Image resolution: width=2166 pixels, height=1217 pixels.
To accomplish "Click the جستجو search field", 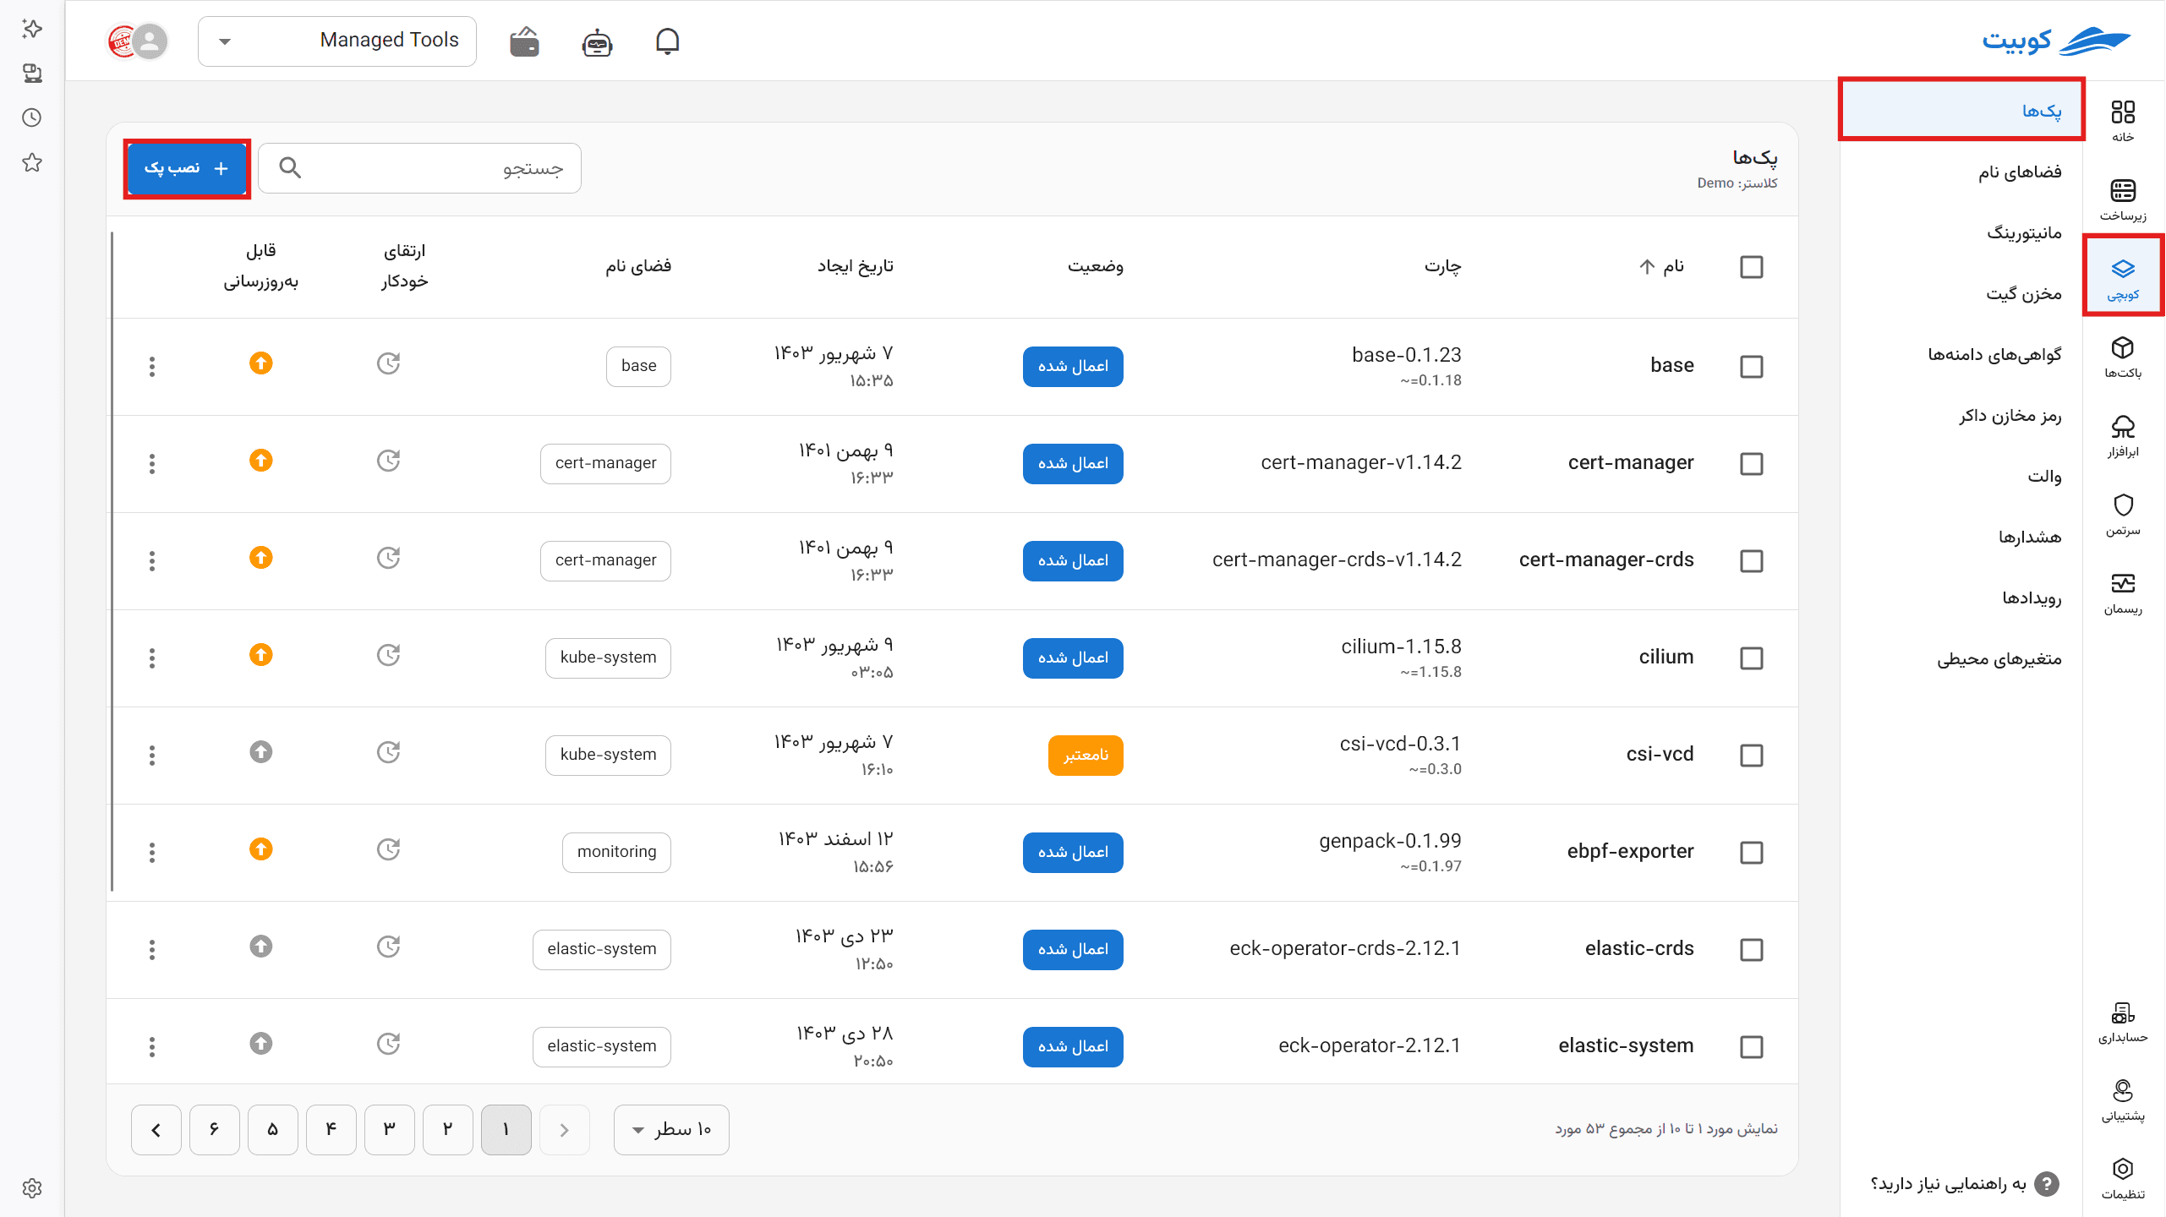I will coord(419,168).
